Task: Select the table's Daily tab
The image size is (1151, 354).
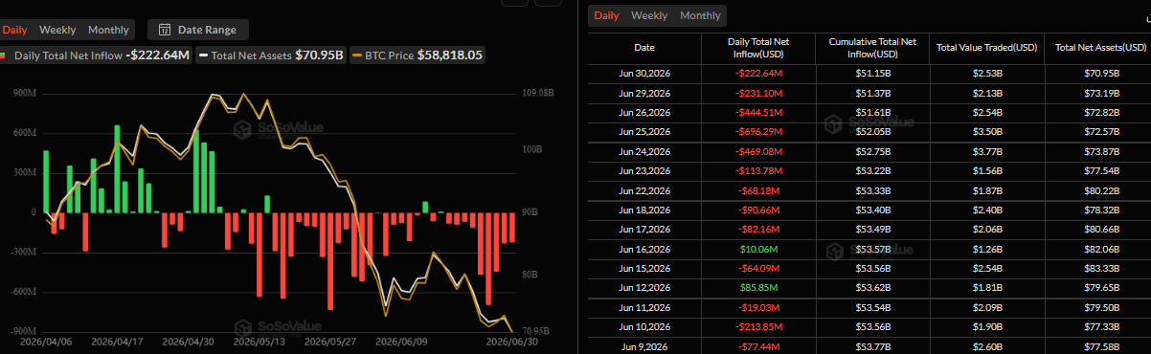Action: (606, 15)
